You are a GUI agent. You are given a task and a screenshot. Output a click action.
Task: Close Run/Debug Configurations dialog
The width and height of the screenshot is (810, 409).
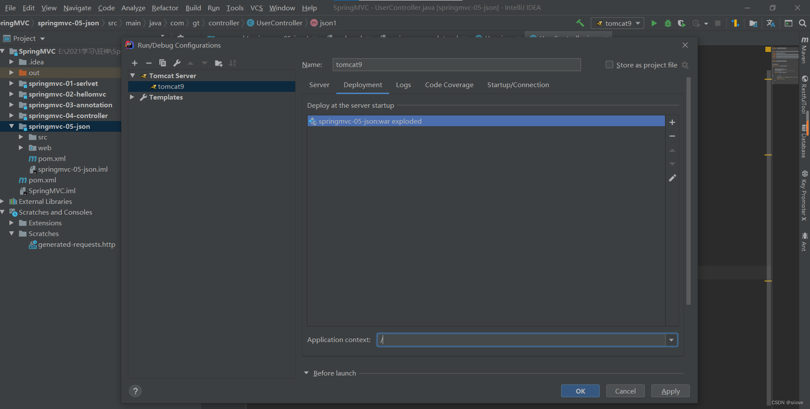(x=685, y=45)
